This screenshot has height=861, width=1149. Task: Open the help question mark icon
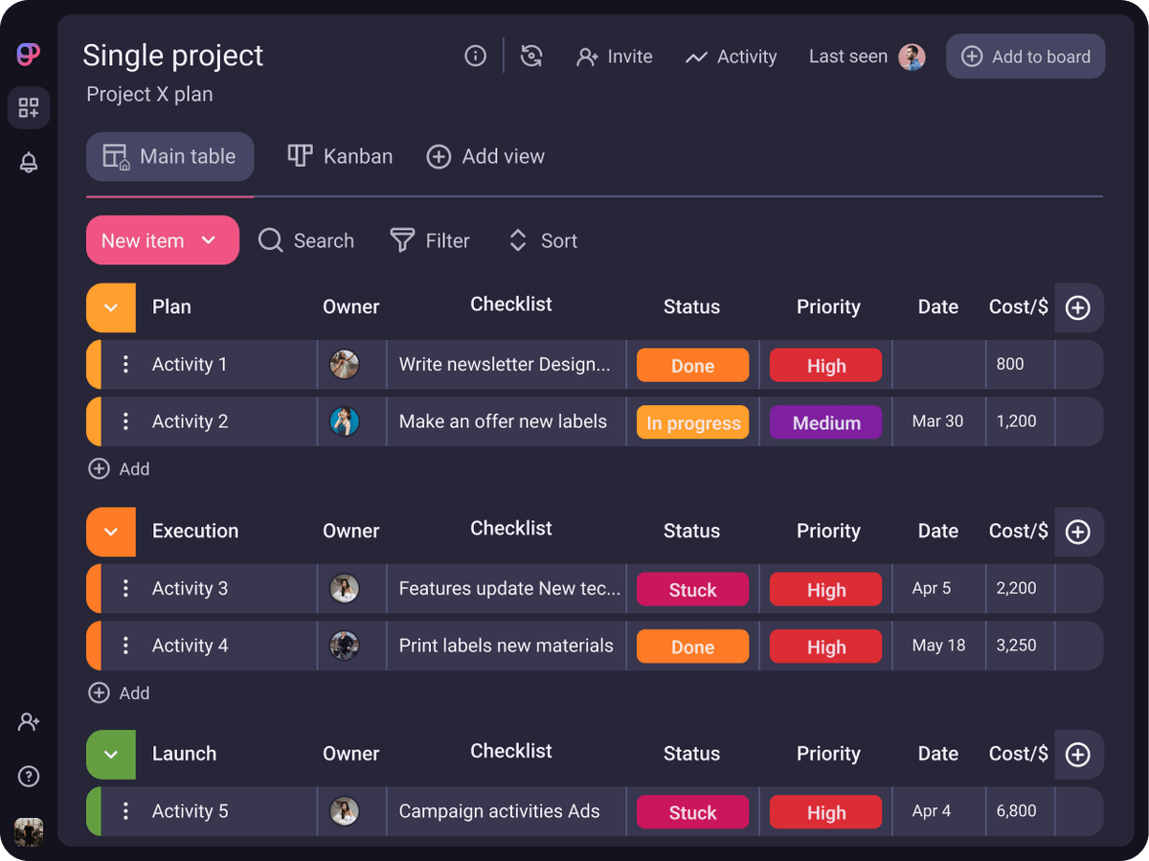(29, 777)
